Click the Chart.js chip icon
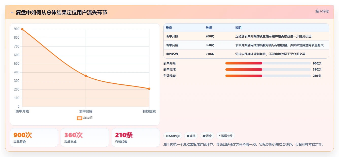 167,136
